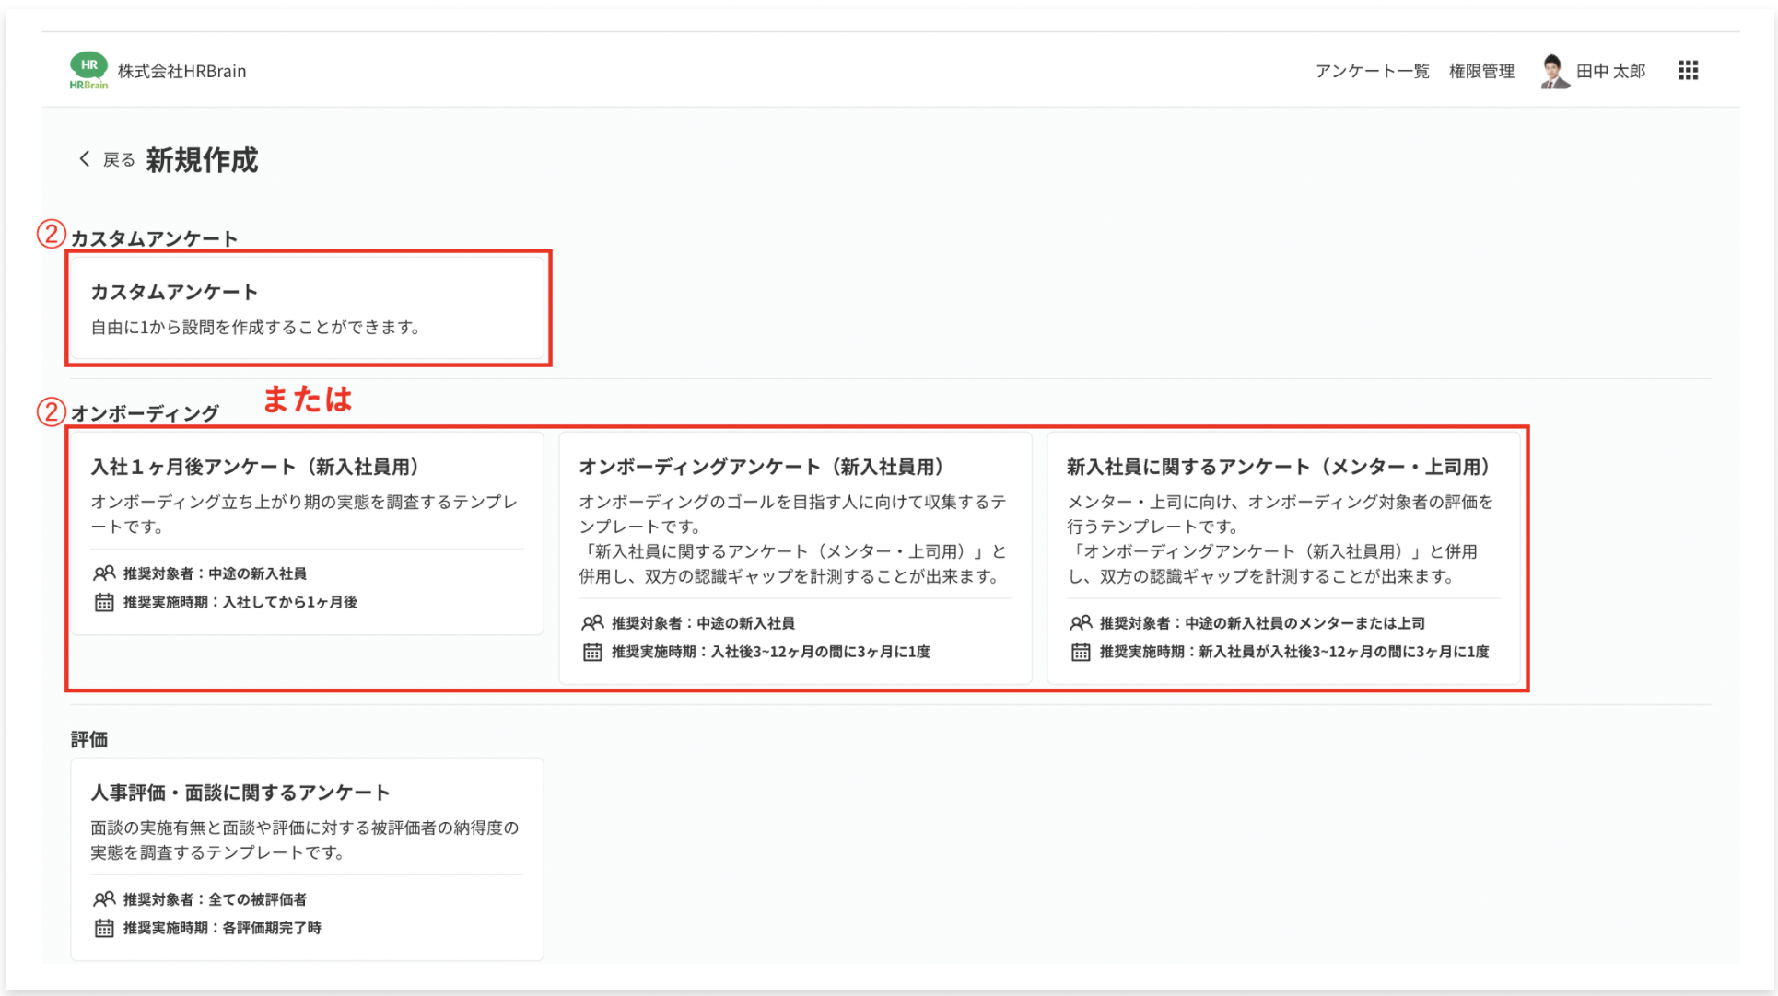Click text 自由に1から設問を作成することができます。
Viewport: 1778px width, 996px height.
point(258,328)
